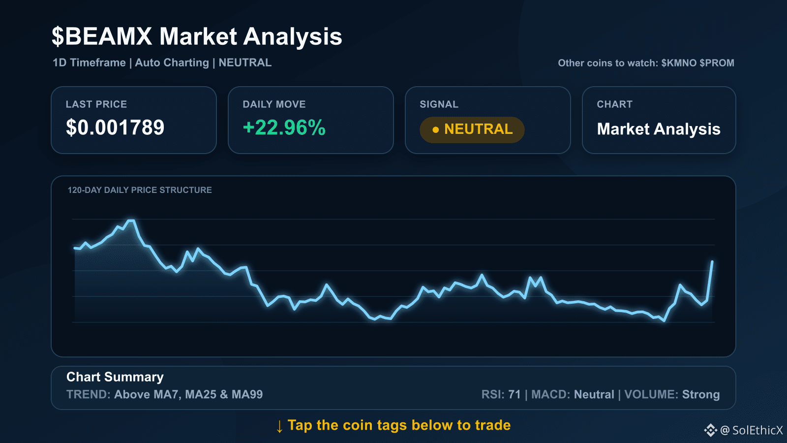Click the DAILY MOVE label
Viewport: 787px width, 443px height.
(x=274, y=104)
